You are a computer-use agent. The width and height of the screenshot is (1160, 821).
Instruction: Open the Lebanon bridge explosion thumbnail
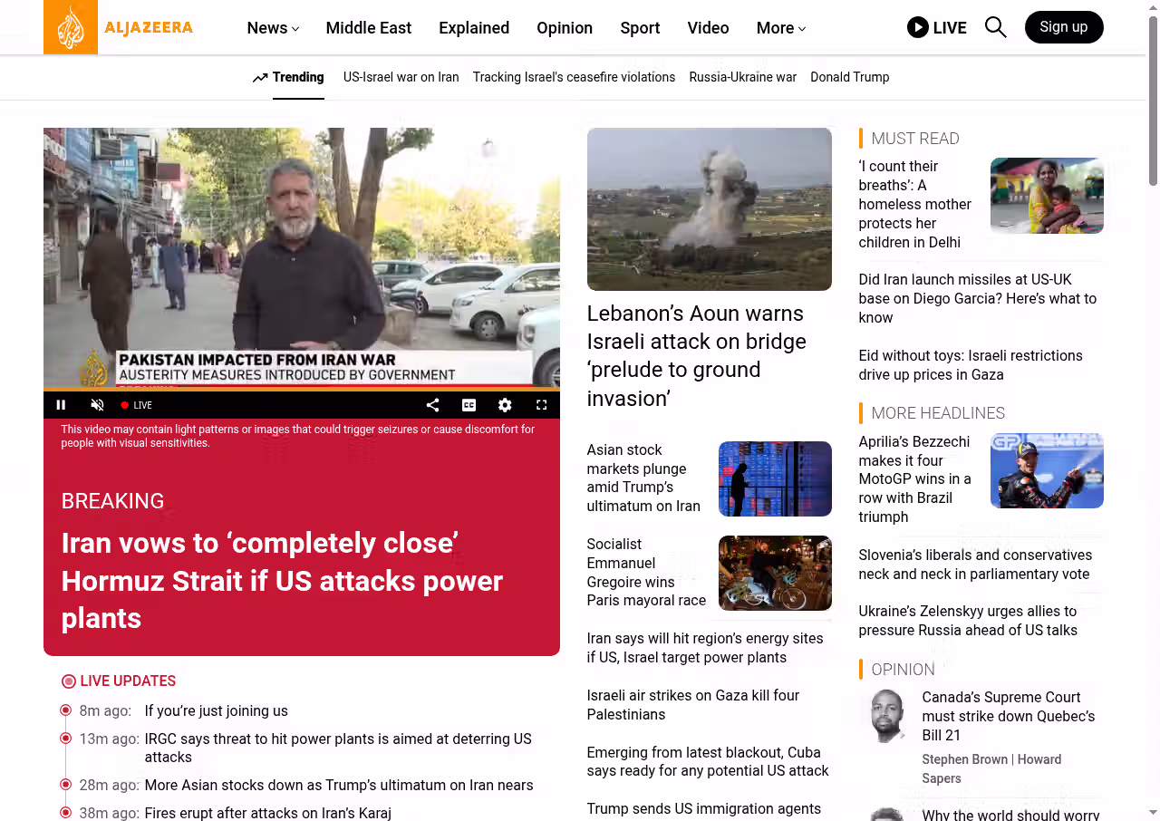709,208
